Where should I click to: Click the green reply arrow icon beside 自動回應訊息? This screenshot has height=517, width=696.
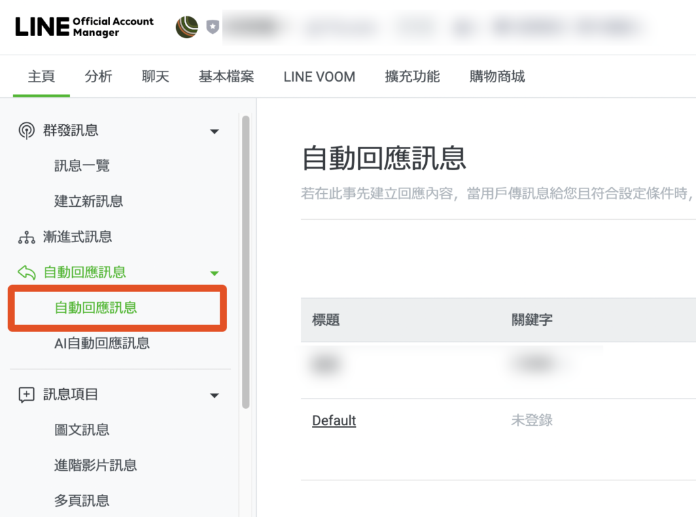[27, 272]
